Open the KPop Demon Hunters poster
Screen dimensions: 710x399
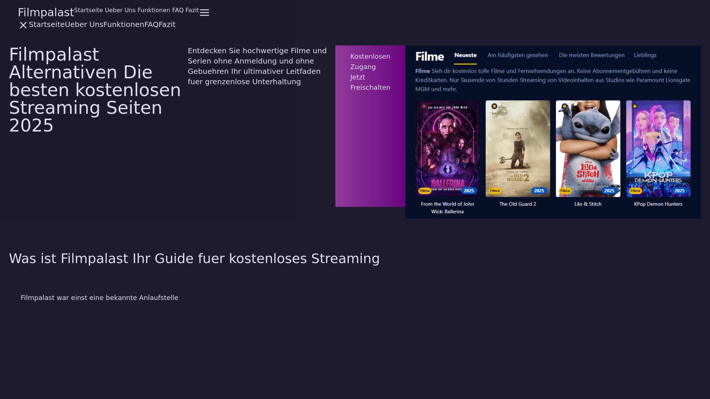[x=658, y=149]
